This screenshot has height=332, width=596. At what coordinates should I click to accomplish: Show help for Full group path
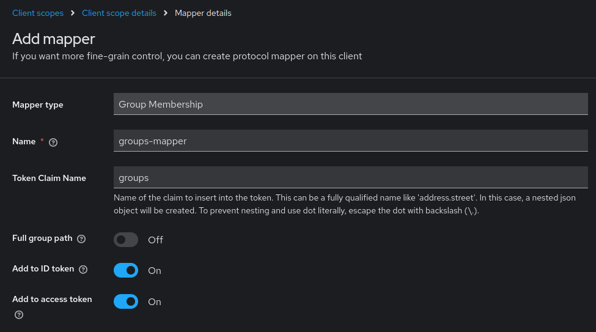pos(81,239)
